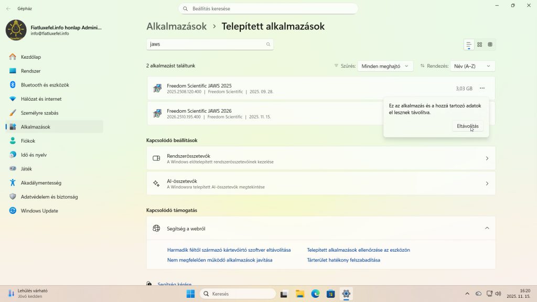Select Alkalmazások in the breadcrumb
The height and width of the screenshot is (302, 537).
coord(176,26)
